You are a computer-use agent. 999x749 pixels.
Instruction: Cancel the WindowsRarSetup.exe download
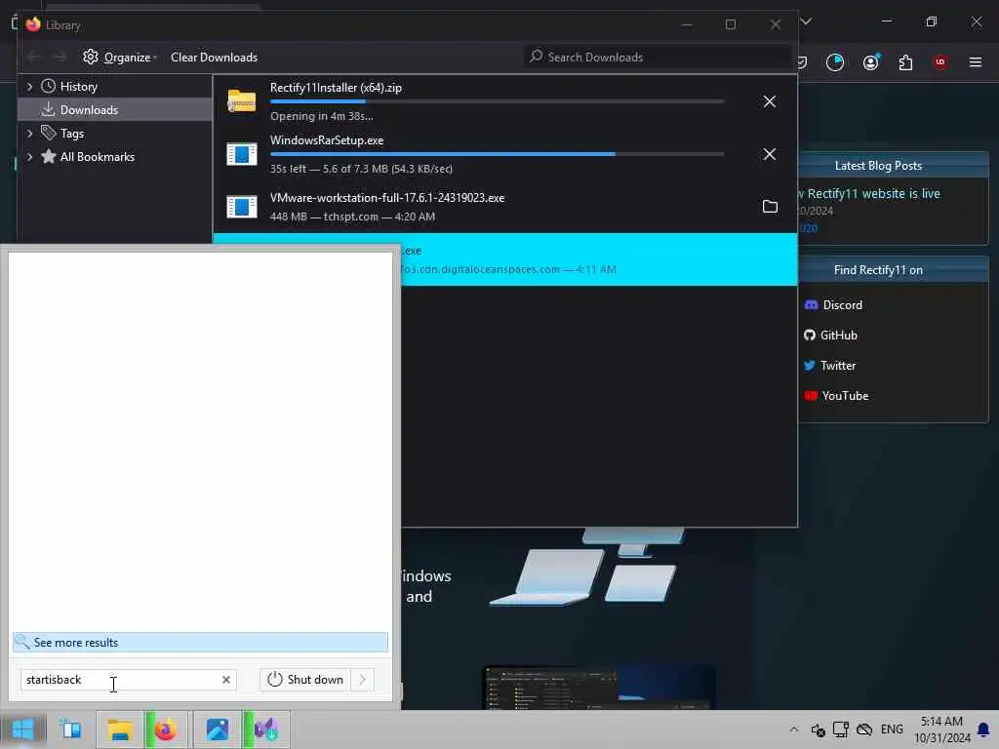point(770,154)
